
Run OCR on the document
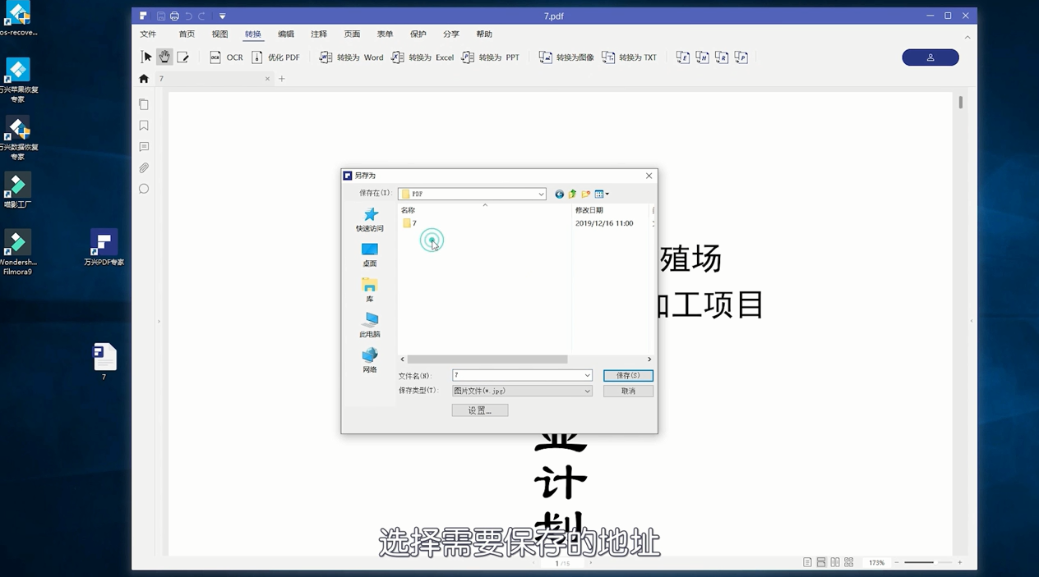(227, 57)
